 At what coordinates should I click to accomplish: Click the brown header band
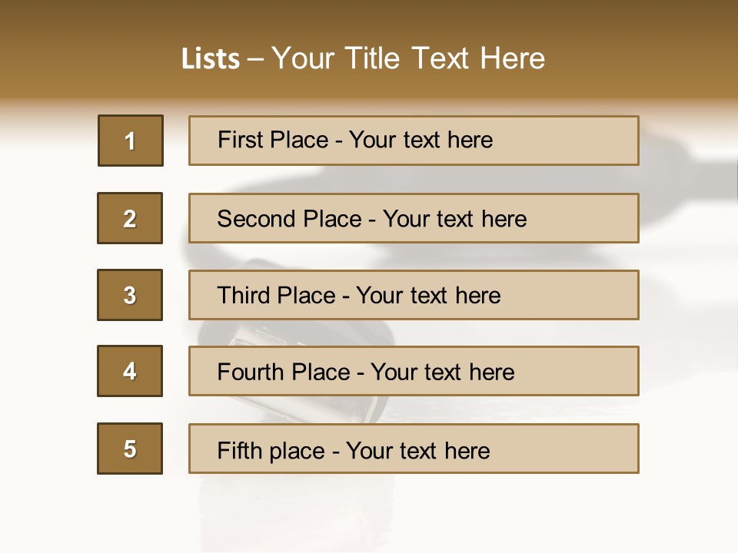(369, 49)
